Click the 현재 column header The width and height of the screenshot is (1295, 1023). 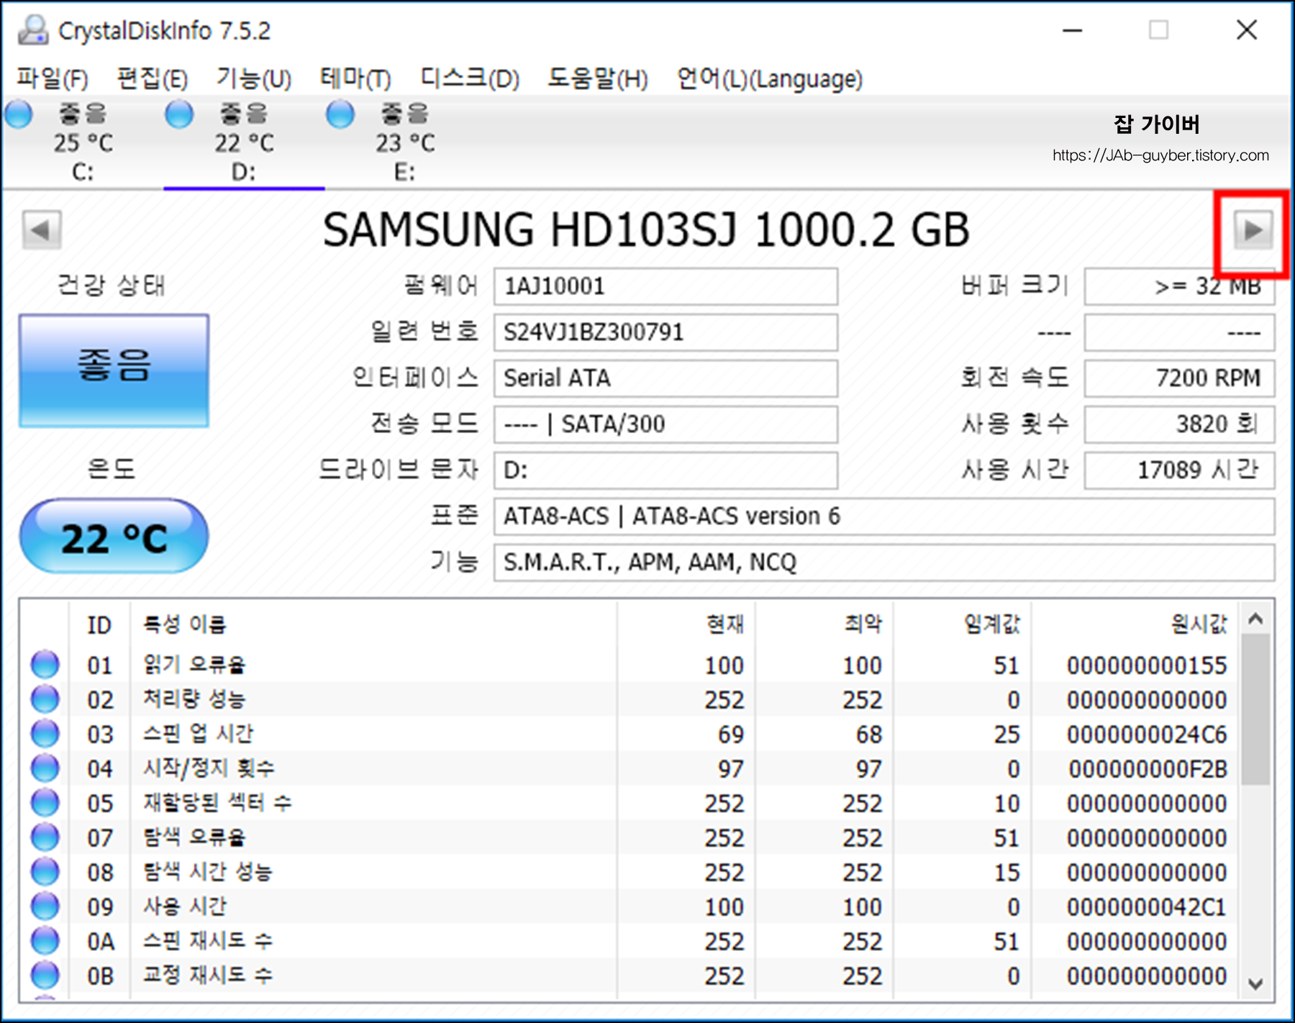pyautogui.click(x=686, y=624)
